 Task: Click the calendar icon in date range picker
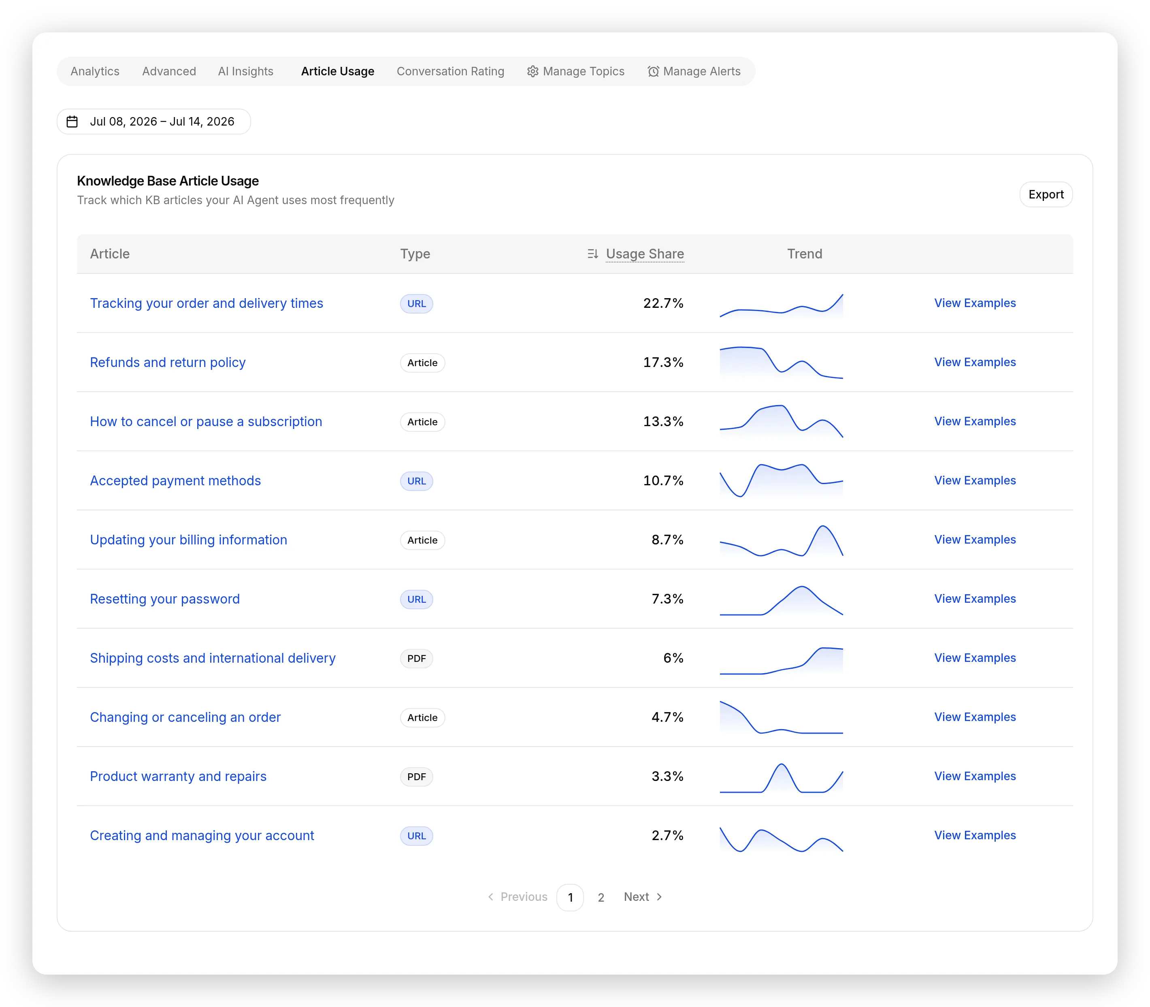72,122
